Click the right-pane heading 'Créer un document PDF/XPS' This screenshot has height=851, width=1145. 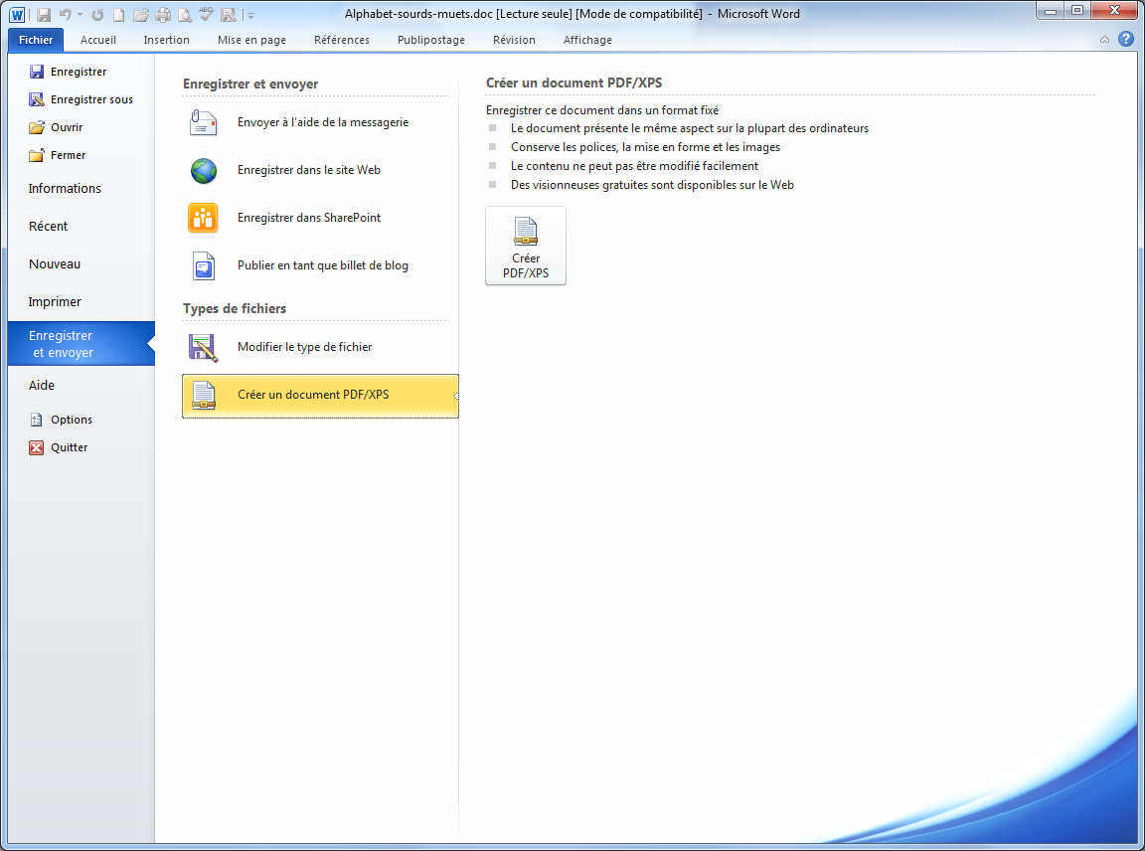click(573, 84)
